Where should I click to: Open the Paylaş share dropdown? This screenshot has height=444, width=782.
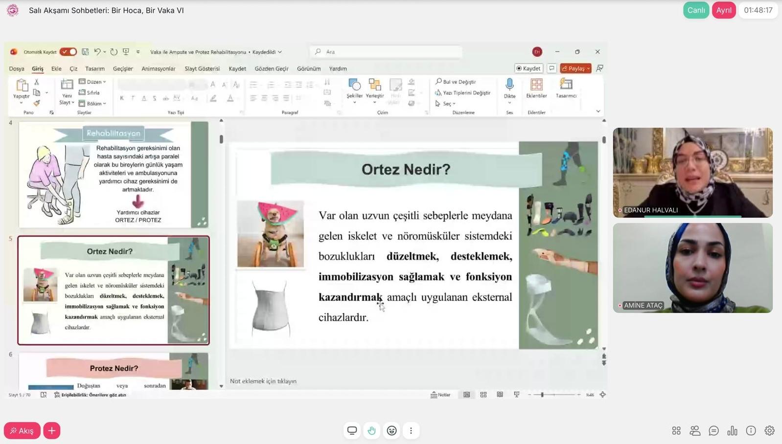[575, 68]
